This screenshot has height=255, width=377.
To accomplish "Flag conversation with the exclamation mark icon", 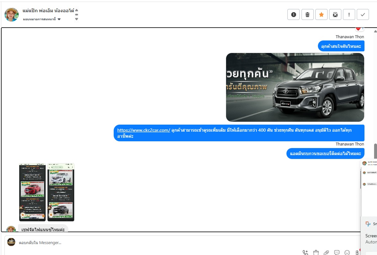I will click(x=349, y=15).
